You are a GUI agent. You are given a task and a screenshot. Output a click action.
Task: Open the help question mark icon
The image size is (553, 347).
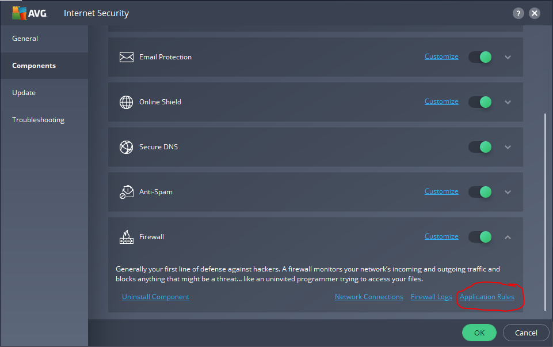point(517,13)
